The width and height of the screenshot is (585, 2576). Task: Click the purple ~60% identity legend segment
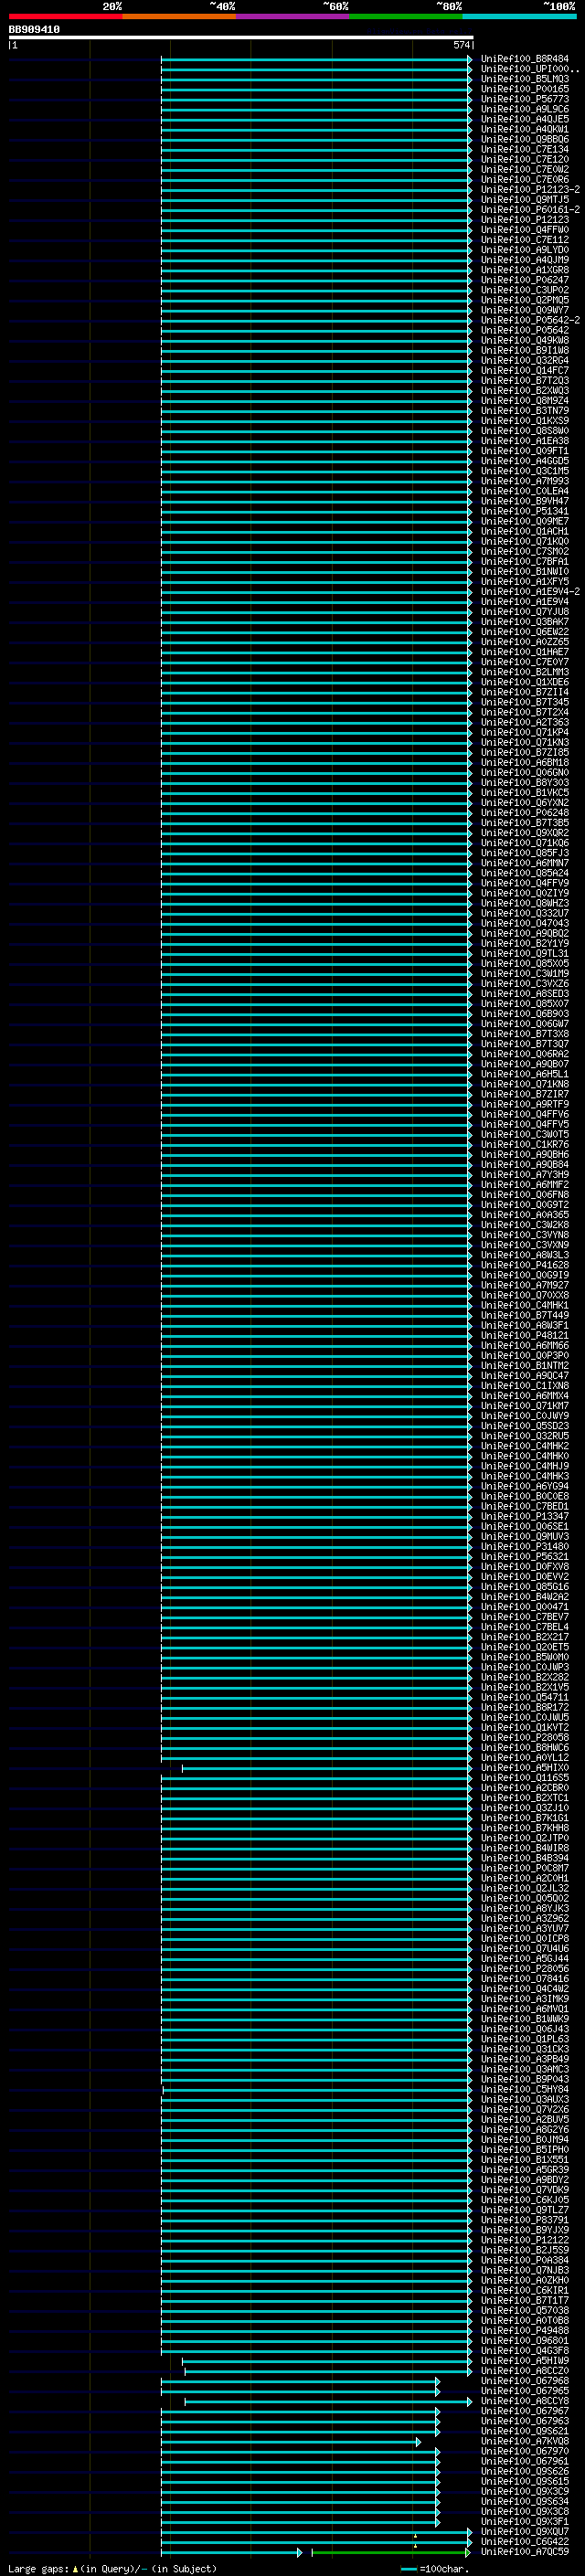pyautogui.click(x=293, y=16)
